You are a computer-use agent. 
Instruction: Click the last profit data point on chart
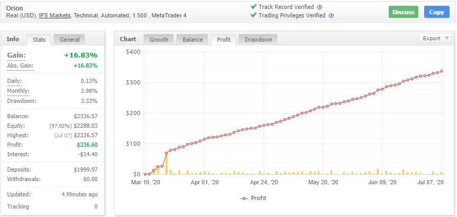click(442, 71)
